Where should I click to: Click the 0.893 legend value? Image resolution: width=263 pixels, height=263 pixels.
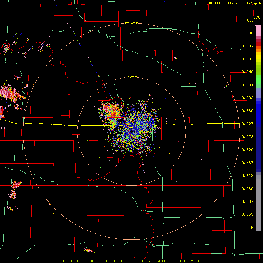[x=248, y=59]
